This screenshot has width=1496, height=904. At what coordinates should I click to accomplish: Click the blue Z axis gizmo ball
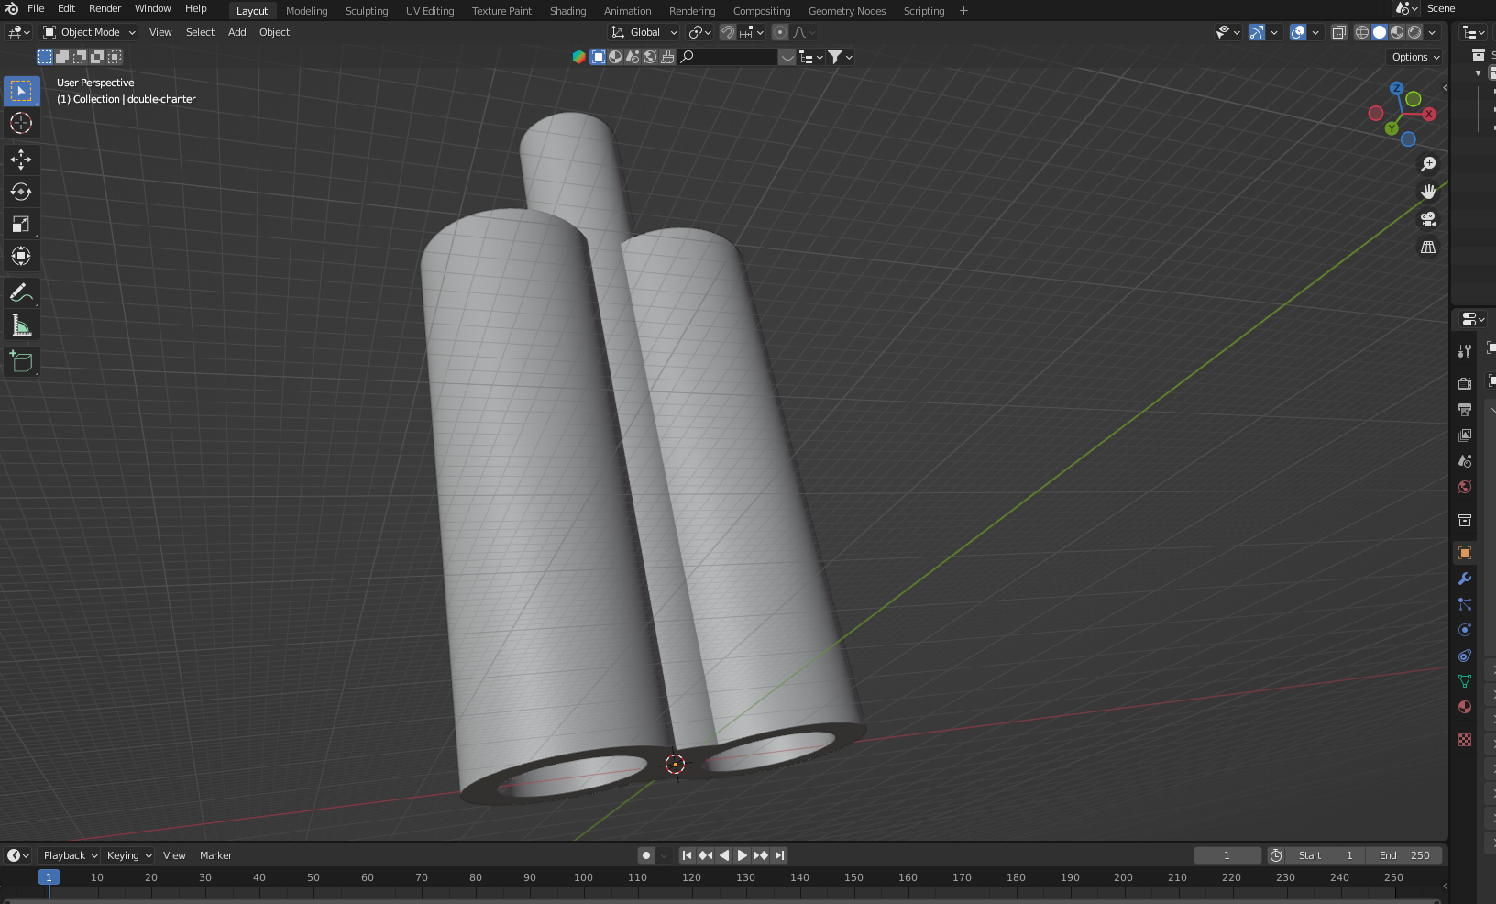pos(1396,89)
